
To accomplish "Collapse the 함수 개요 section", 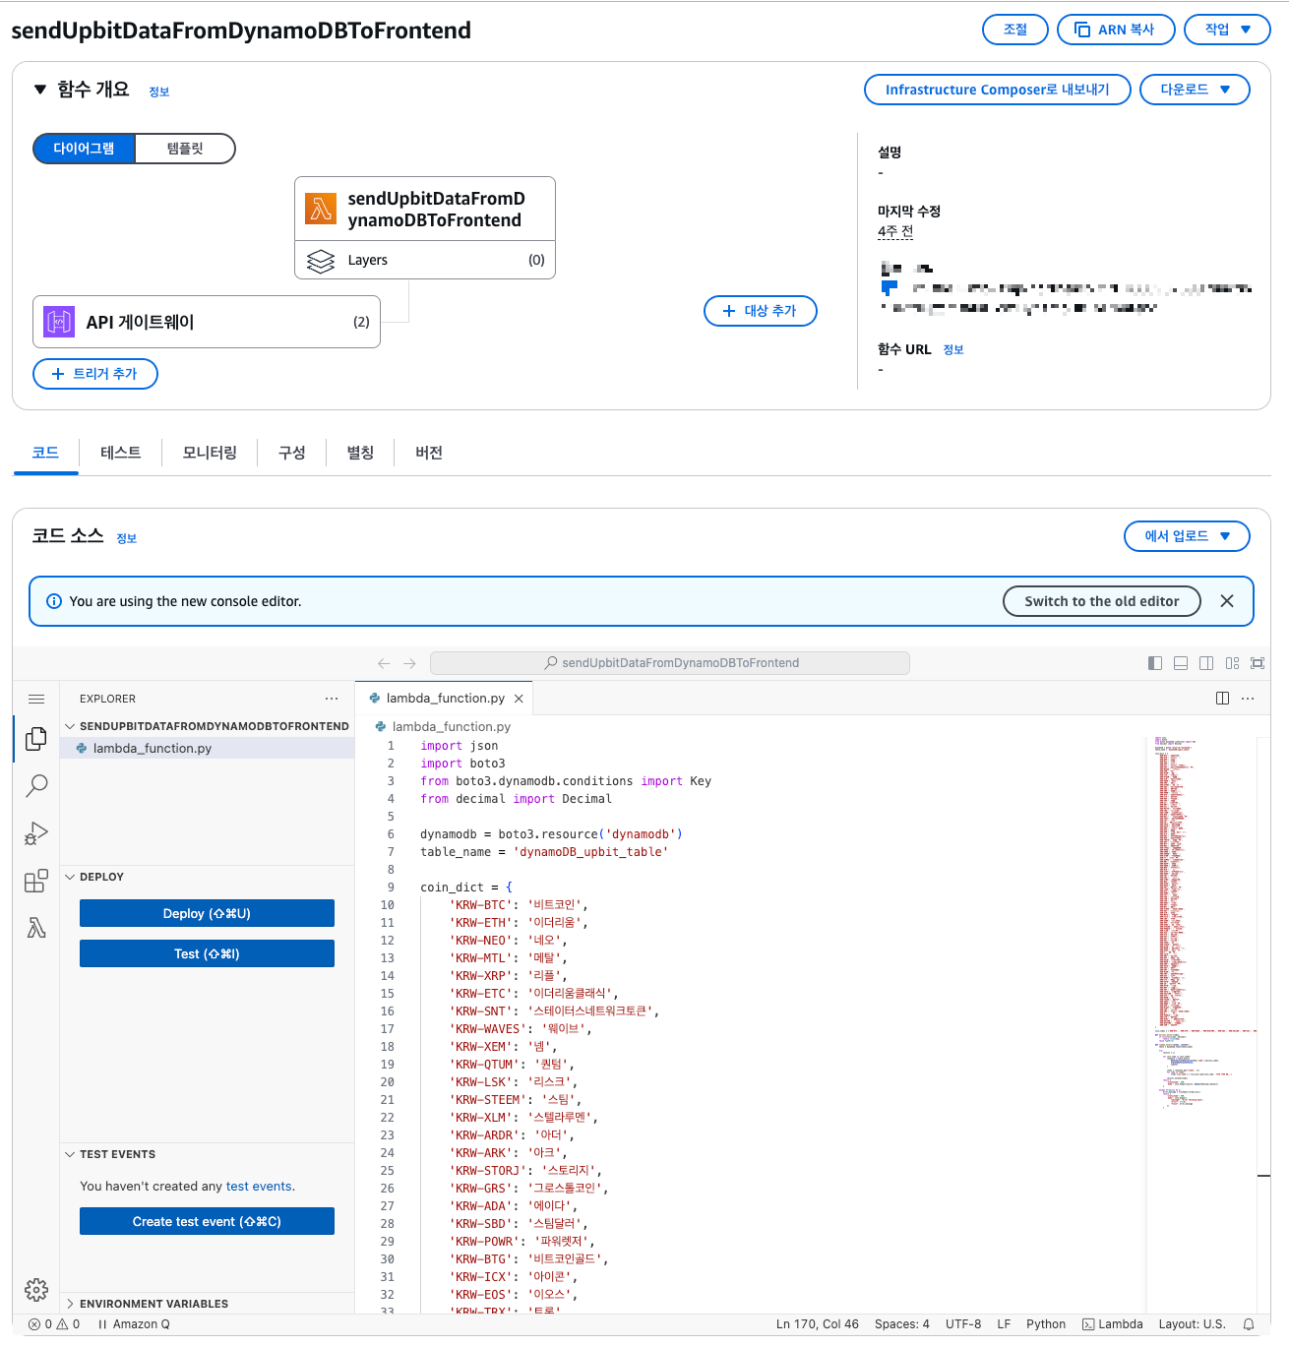I will pos(40,90).
